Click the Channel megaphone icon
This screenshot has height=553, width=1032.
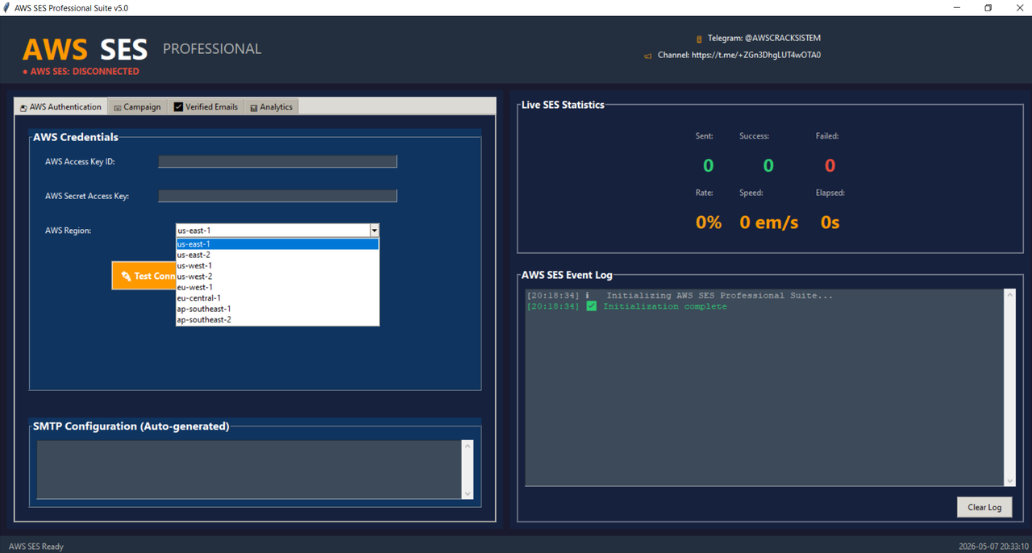tap(647, 56)
